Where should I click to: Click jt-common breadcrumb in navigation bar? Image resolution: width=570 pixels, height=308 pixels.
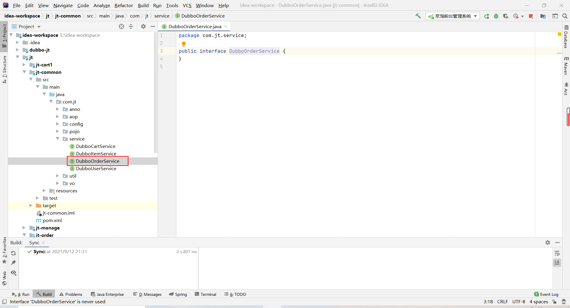(x=68, y=16)
